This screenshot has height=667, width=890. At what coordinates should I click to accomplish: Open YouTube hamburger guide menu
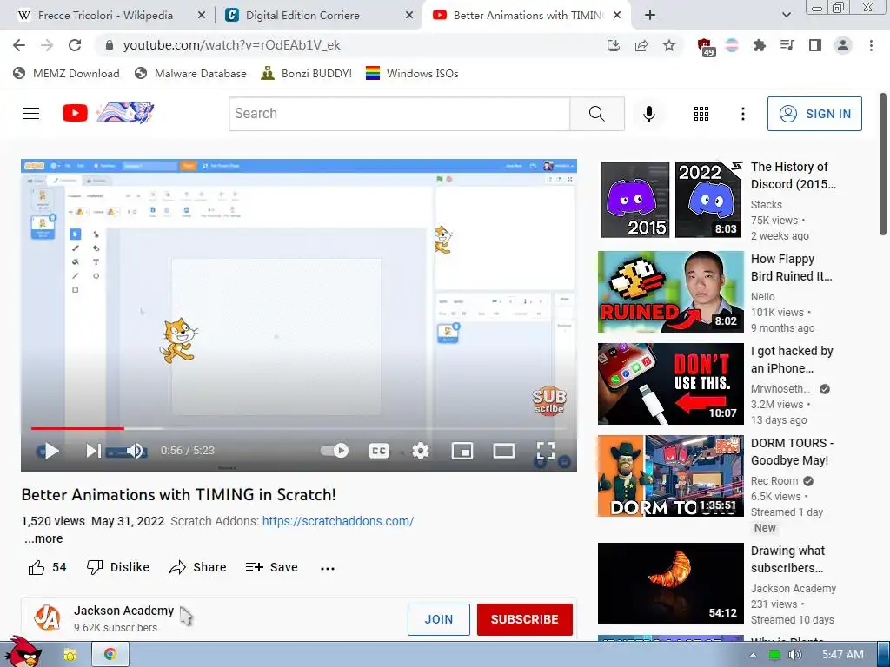click(x=31, y=114)
